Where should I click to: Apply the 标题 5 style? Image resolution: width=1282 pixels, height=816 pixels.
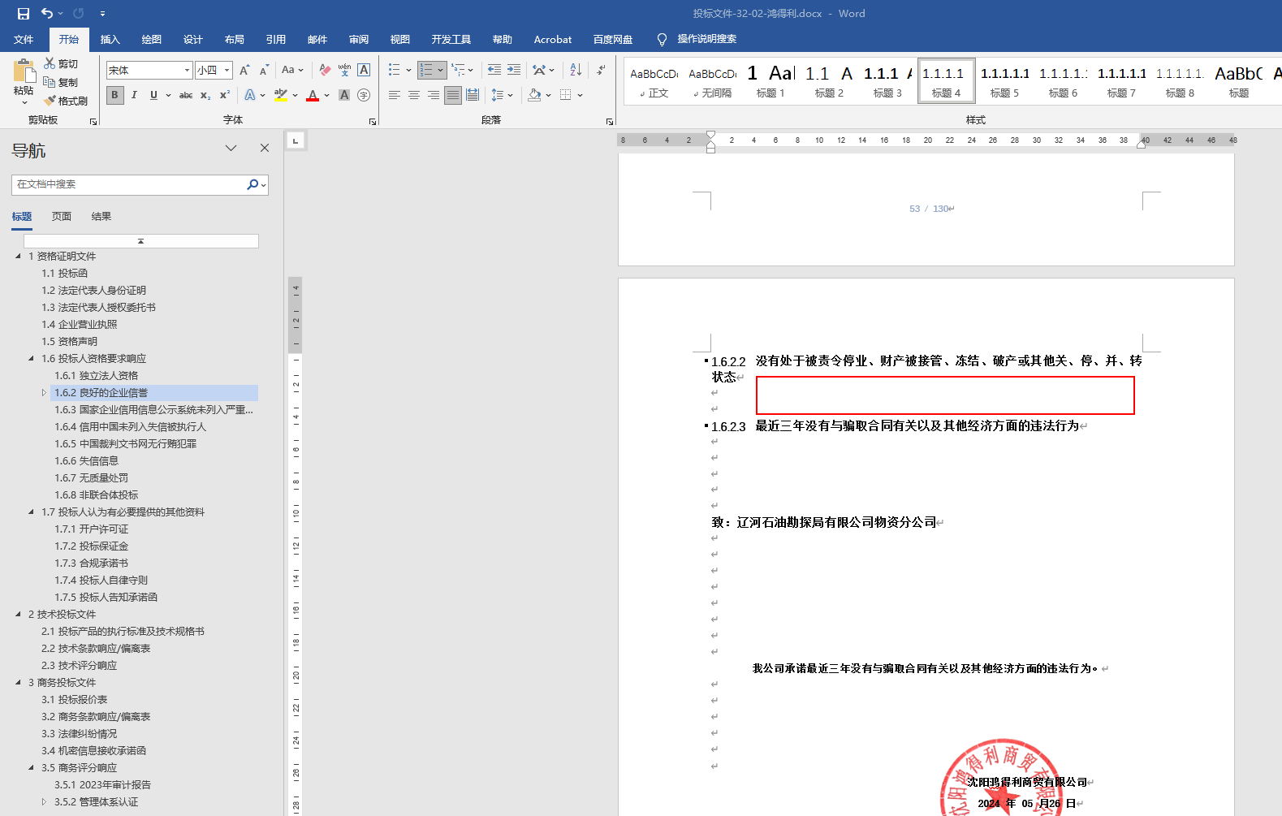tap(1004, 81)
